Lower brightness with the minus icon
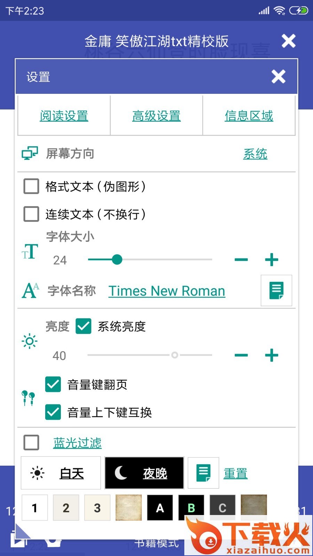 [241, 355]
